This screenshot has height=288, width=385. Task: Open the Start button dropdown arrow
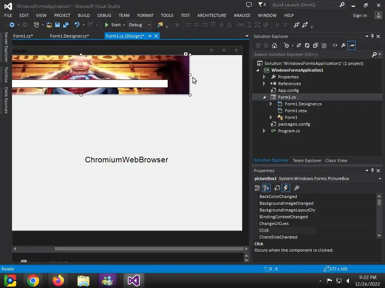(124, 25)
